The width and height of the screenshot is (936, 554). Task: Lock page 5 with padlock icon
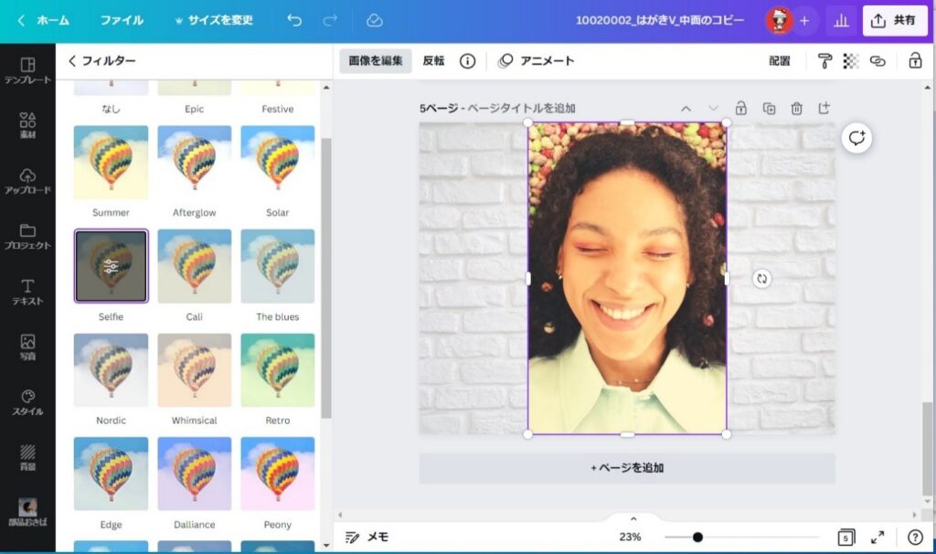740,108
